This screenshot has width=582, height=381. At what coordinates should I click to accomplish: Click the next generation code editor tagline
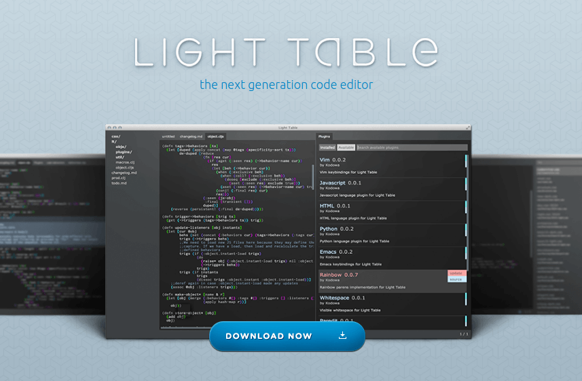pyautogui.click(x=286, y=85)
